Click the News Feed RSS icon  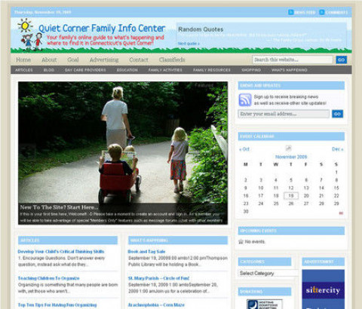point(290,12)
